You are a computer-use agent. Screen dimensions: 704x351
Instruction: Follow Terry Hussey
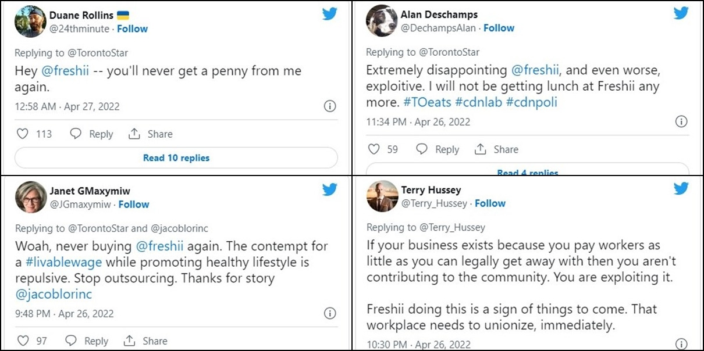490,203
